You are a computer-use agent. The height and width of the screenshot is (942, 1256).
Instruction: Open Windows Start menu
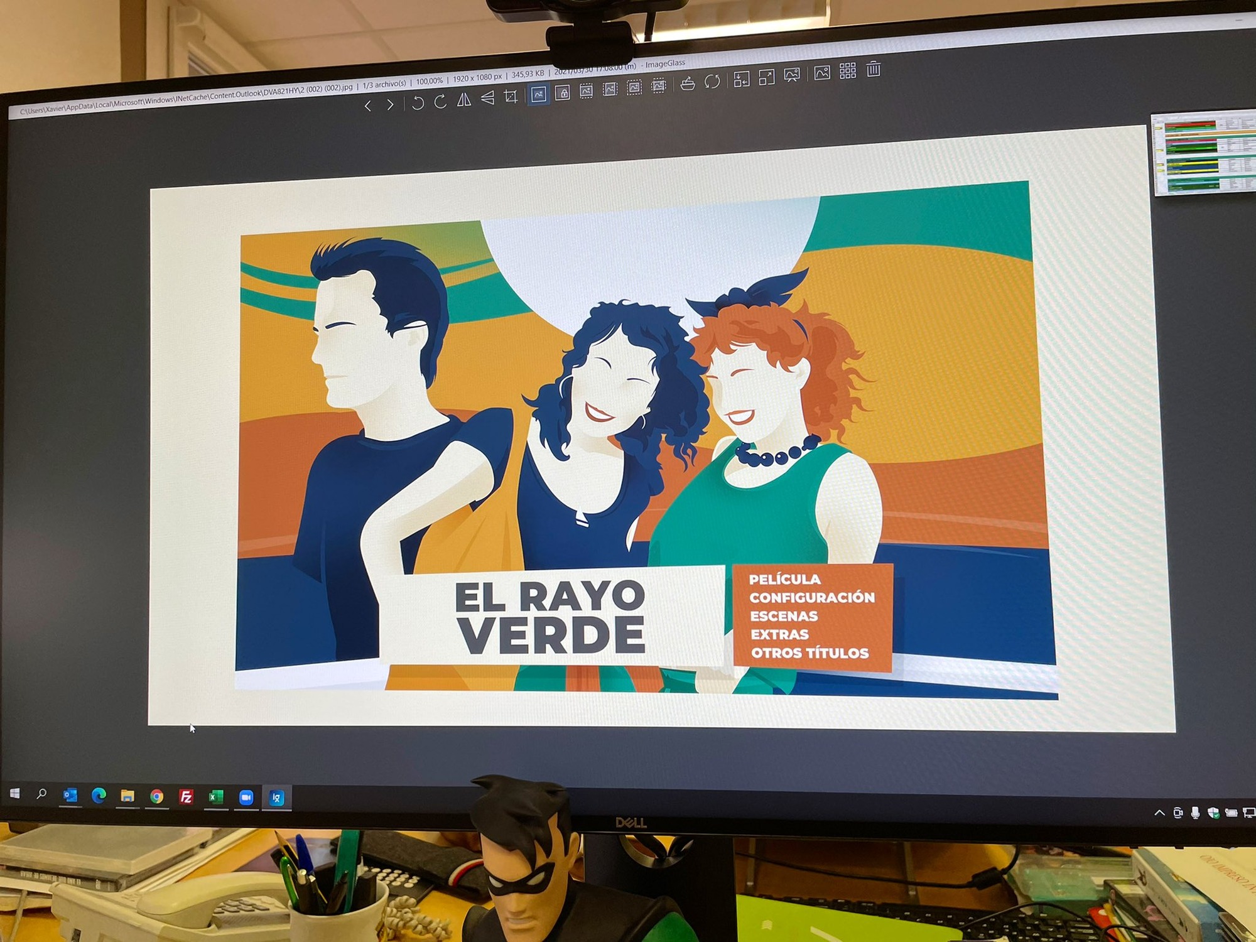tap(15, 794)
